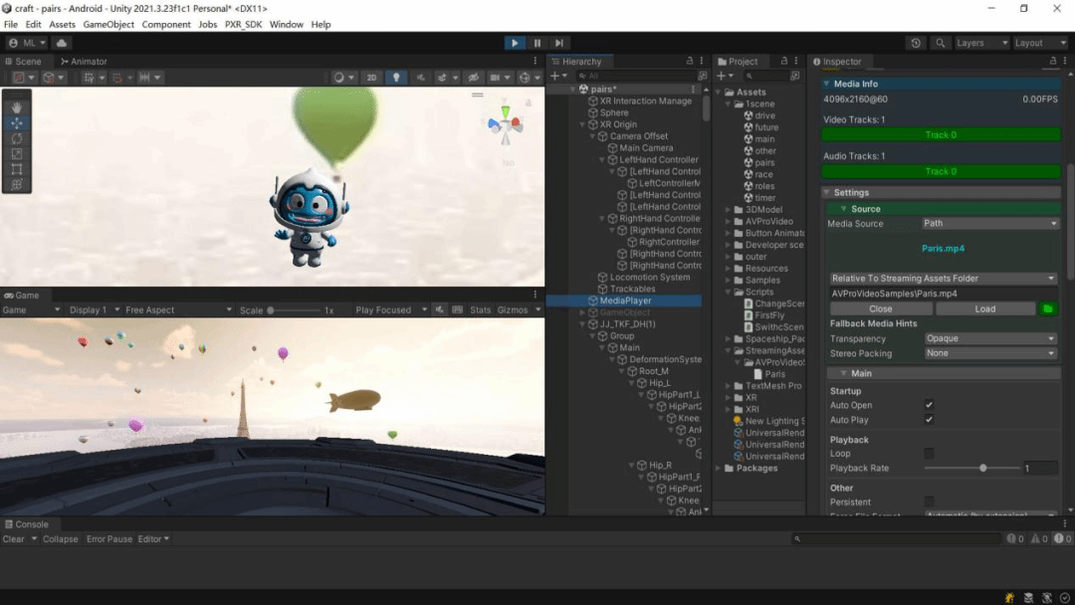Image resolution: width=1075 pixels, height=605 pixels.
Task: Toggle 2D view mode in Scene
Action: (371, 78)
